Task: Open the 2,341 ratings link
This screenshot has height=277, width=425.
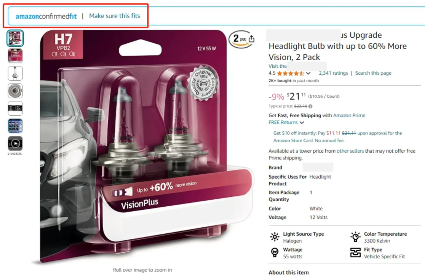Action: coord(333,73)
